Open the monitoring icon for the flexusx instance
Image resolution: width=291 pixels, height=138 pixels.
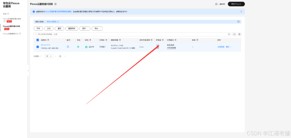point(68,47)
